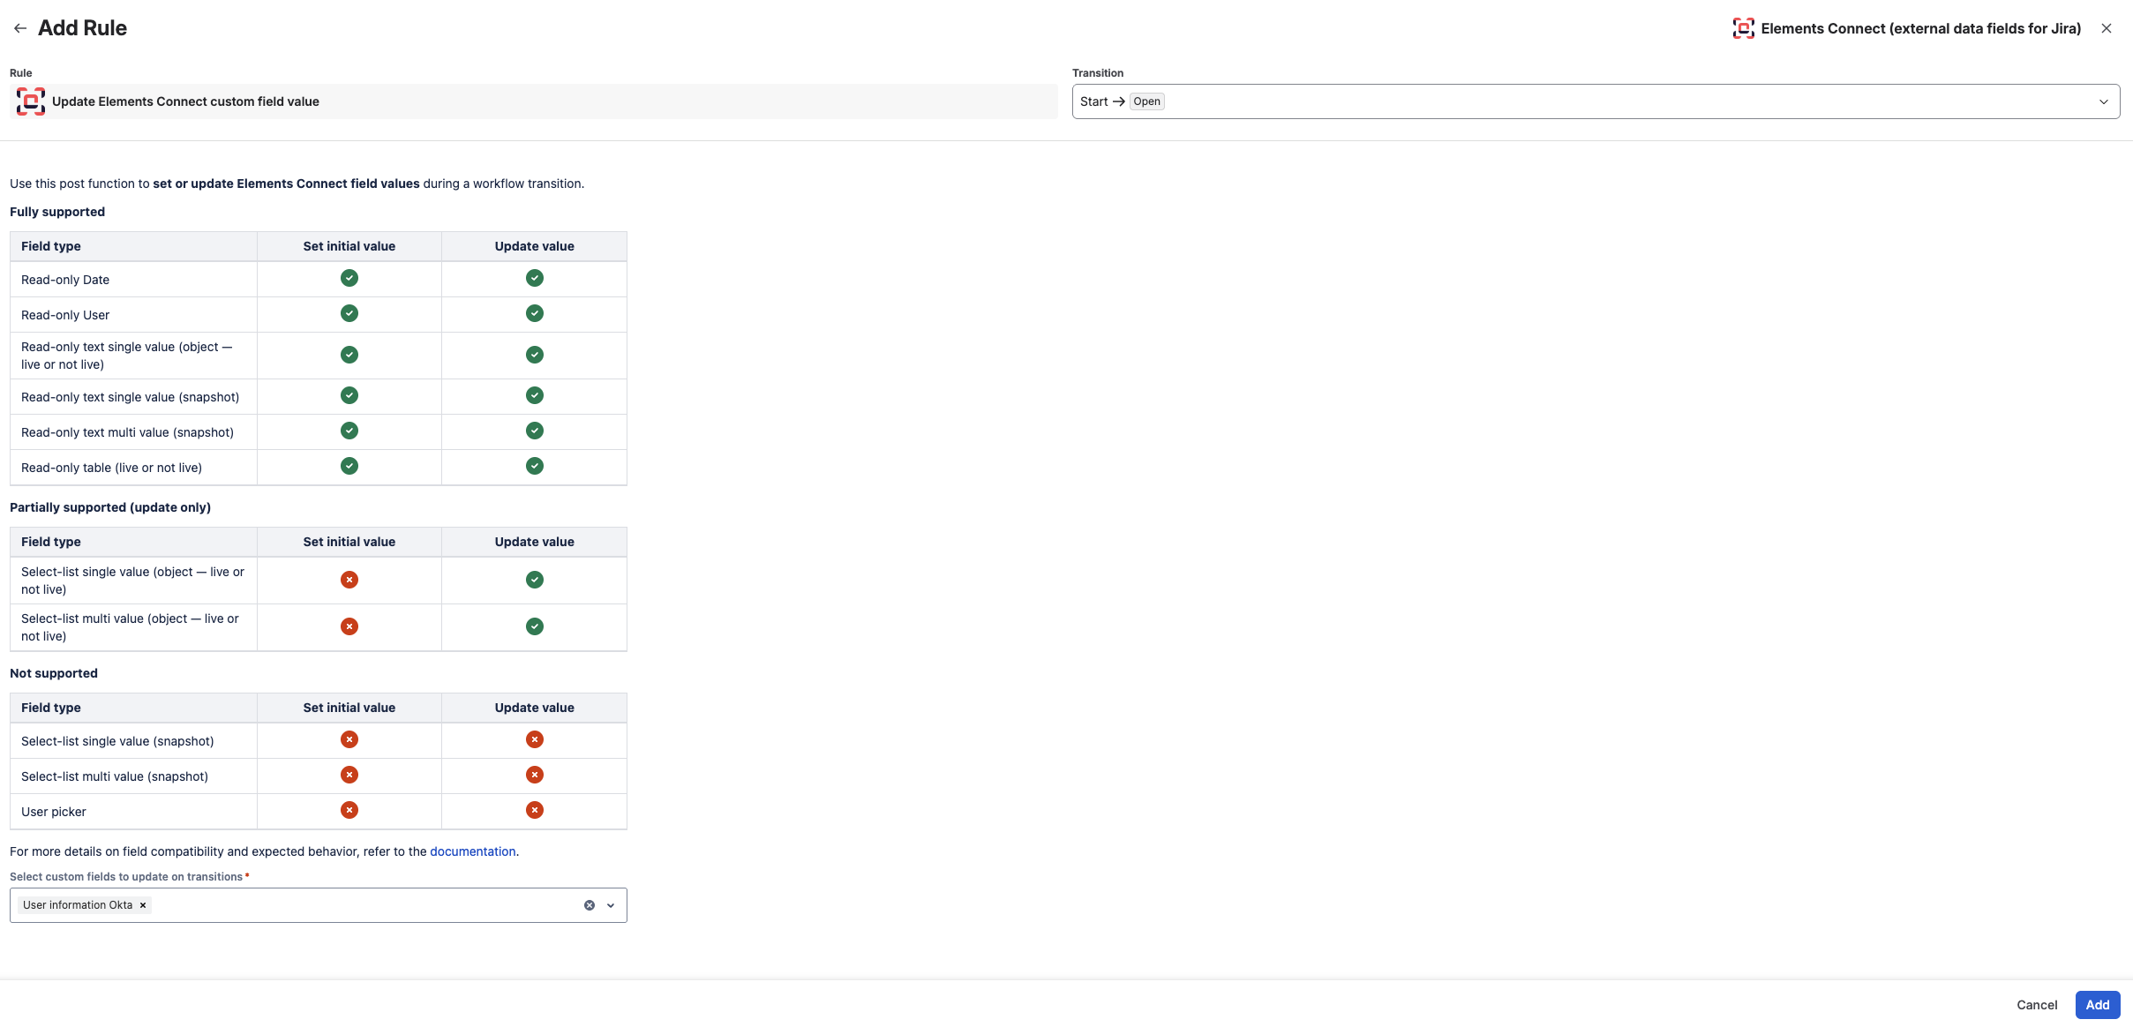Viewport: 2133px width, 1027px height.
Task: Click Update value check for Read-only text single value (object)
Action: coord(535,355)
